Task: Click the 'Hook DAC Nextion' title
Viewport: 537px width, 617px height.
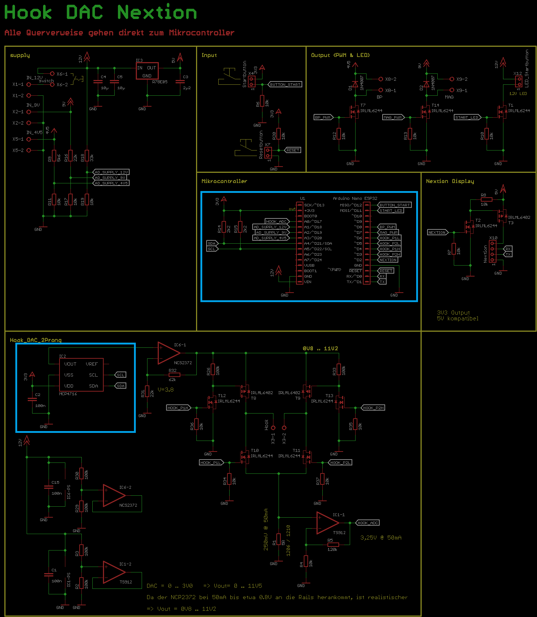Action: pyautogui.click(x=100, y=12)
